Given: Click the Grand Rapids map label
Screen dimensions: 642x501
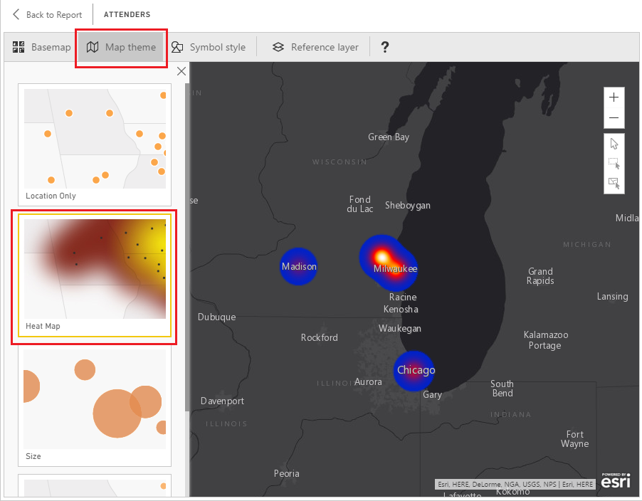Looking at the screenshot, I should [540, 276].
